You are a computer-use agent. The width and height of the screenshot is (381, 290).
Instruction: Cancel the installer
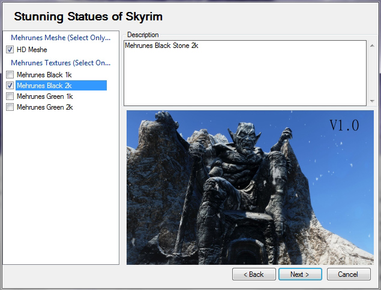pyautogui.click(x=349, y=274)
